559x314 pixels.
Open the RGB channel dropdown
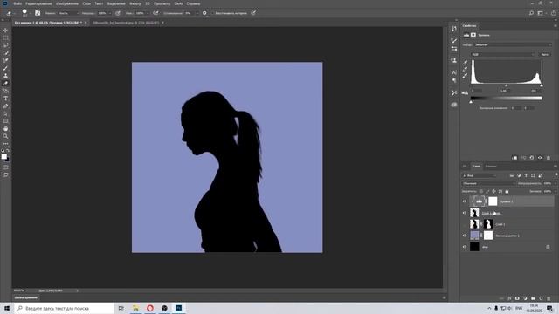(503, 54)
